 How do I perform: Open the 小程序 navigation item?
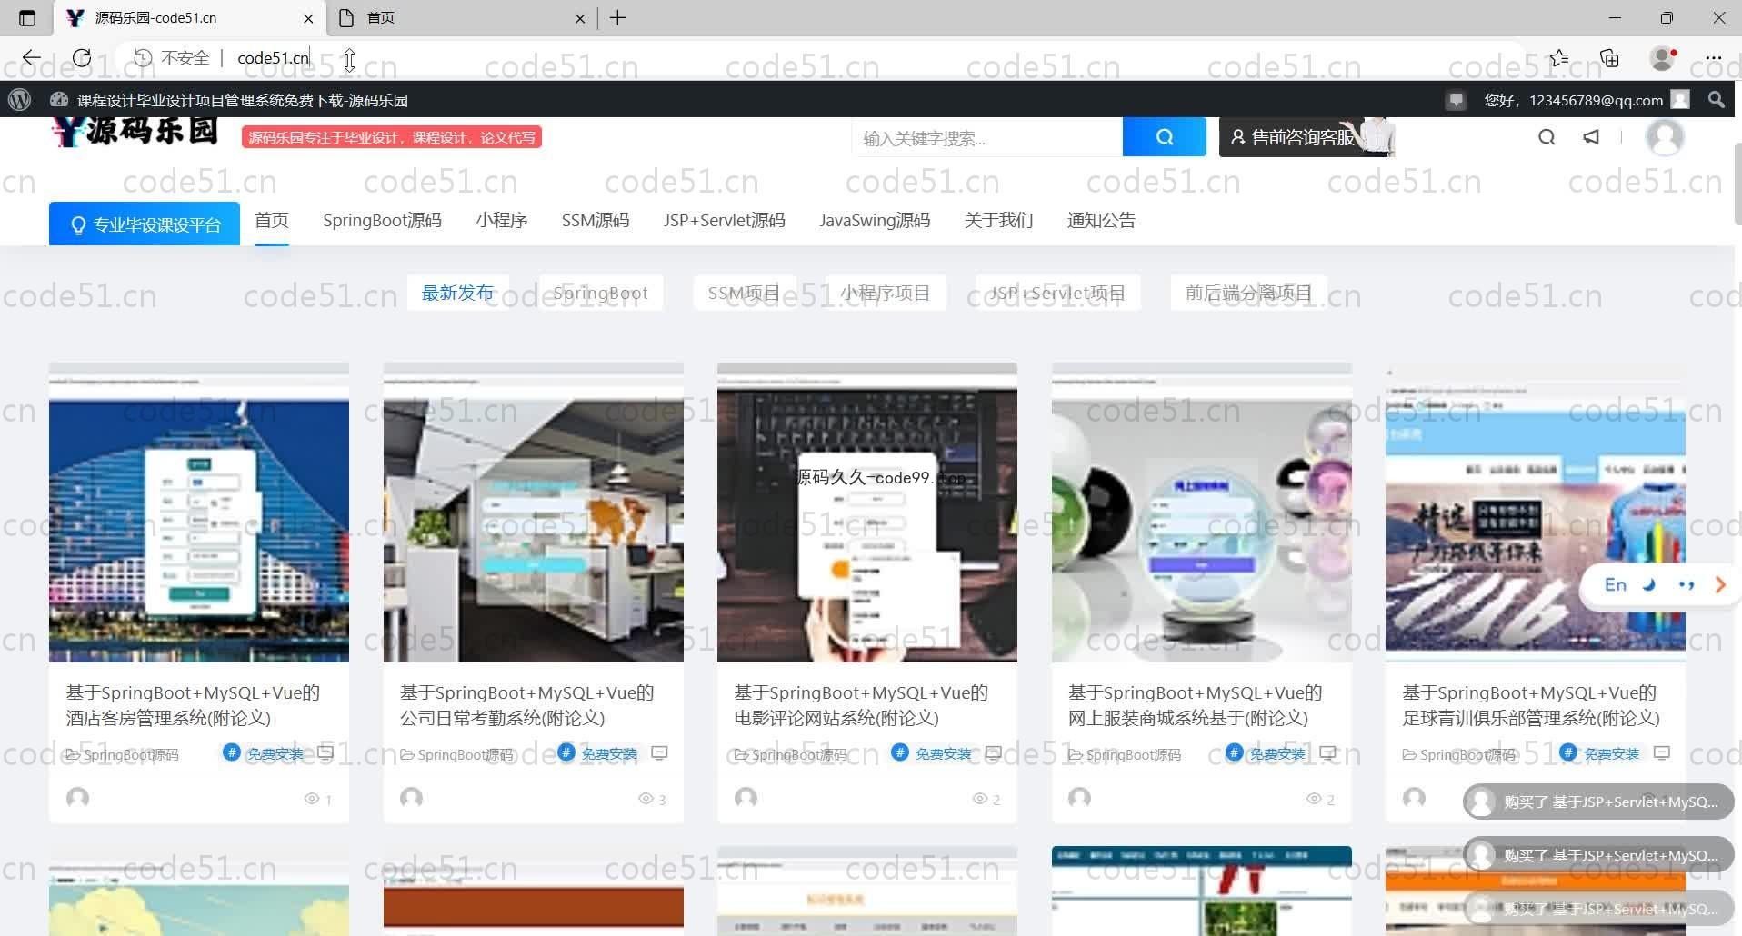point(502,220)
